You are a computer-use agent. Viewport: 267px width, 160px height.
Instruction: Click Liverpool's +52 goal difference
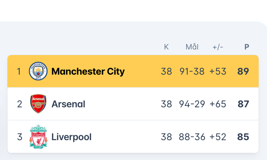tap(218, 137)
